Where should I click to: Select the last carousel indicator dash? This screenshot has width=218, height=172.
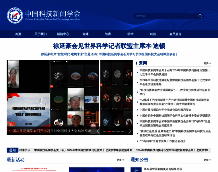coord(122,131)
